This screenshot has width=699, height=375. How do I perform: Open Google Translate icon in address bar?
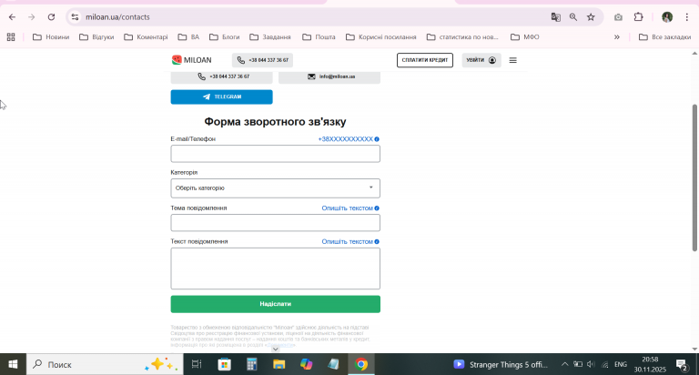555,17
